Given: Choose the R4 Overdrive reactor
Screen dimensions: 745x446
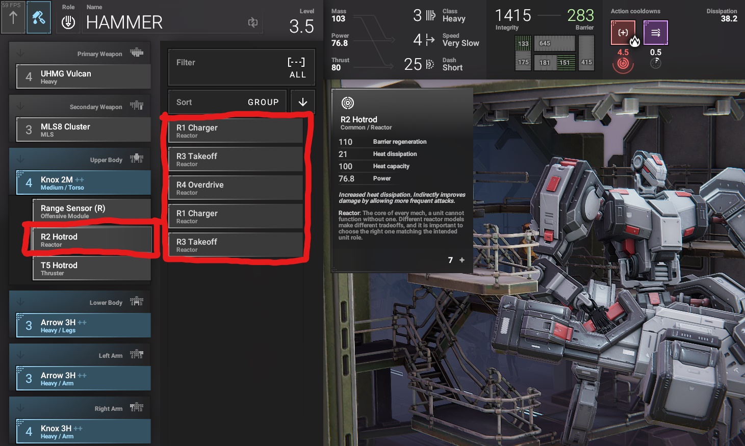Looking at the screenshot, I should point(236,188).
